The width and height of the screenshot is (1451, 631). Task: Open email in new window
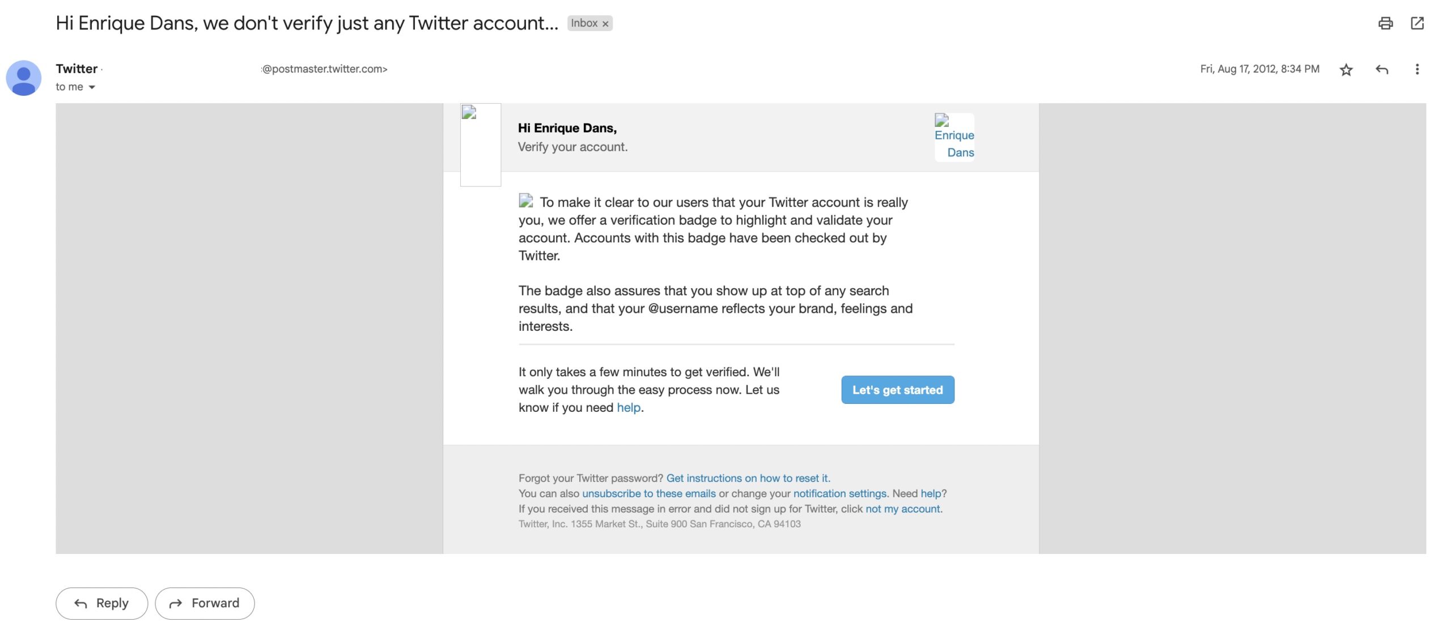1417,23
